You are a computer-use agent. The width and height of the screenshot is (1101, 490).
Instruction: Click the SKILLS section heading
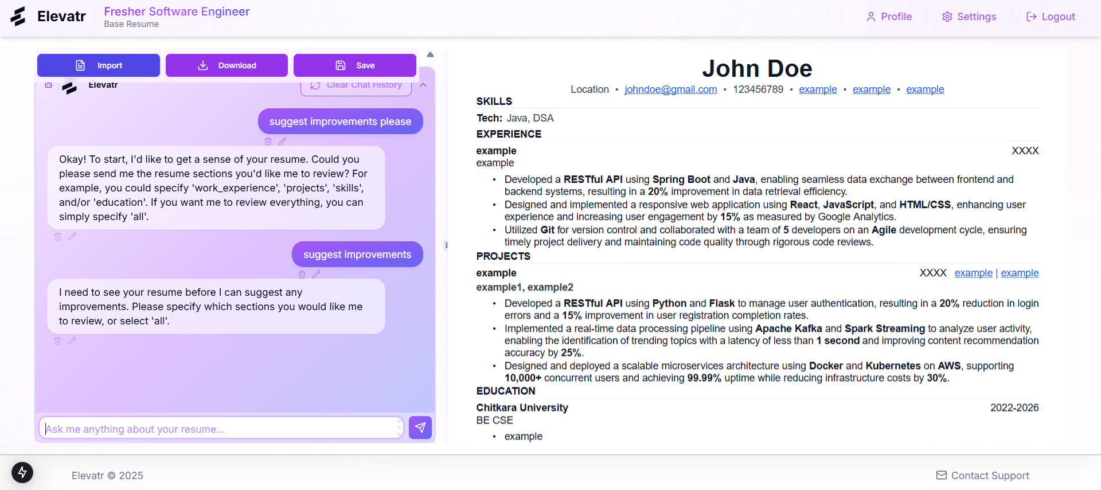pos(494,101)
